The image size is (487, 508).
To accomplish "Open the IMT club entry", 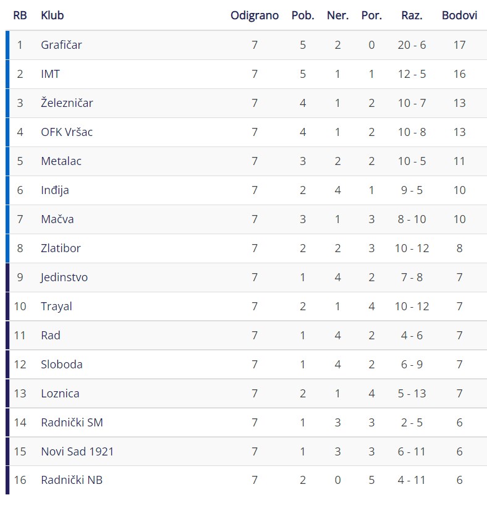I will pos(50,74).
